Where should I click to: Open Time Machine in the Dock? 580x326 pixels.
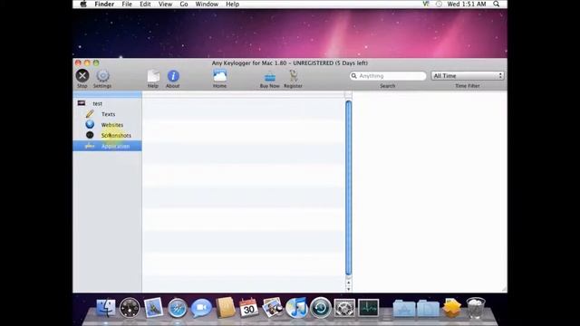pyautogui.click(x=320, y=308)
